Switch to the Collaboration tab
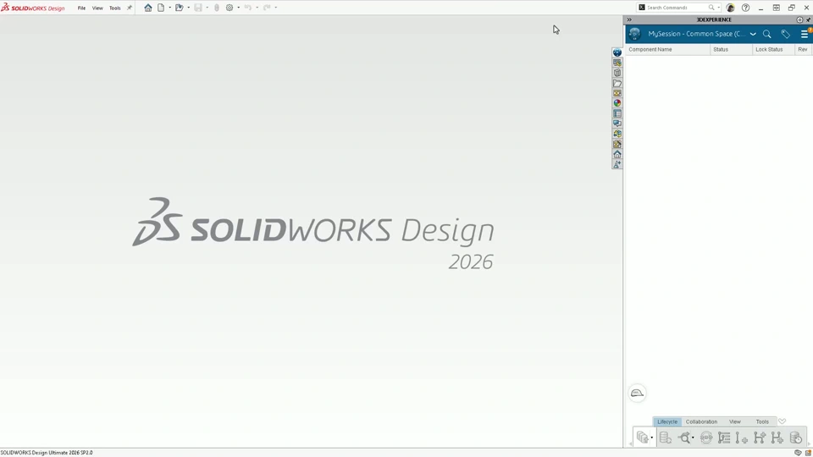Screen dimensions: 813x457 (701, 421)
